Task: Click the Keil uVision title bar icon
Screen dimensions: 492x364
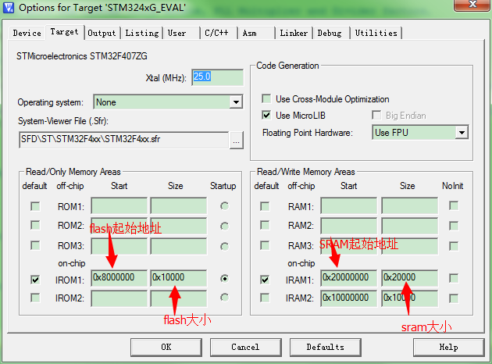Action: 8,8
